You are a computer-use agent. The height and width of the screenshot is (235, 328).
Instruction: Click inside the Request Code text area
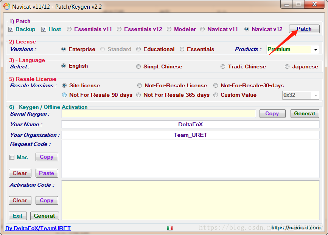[190, 159]
